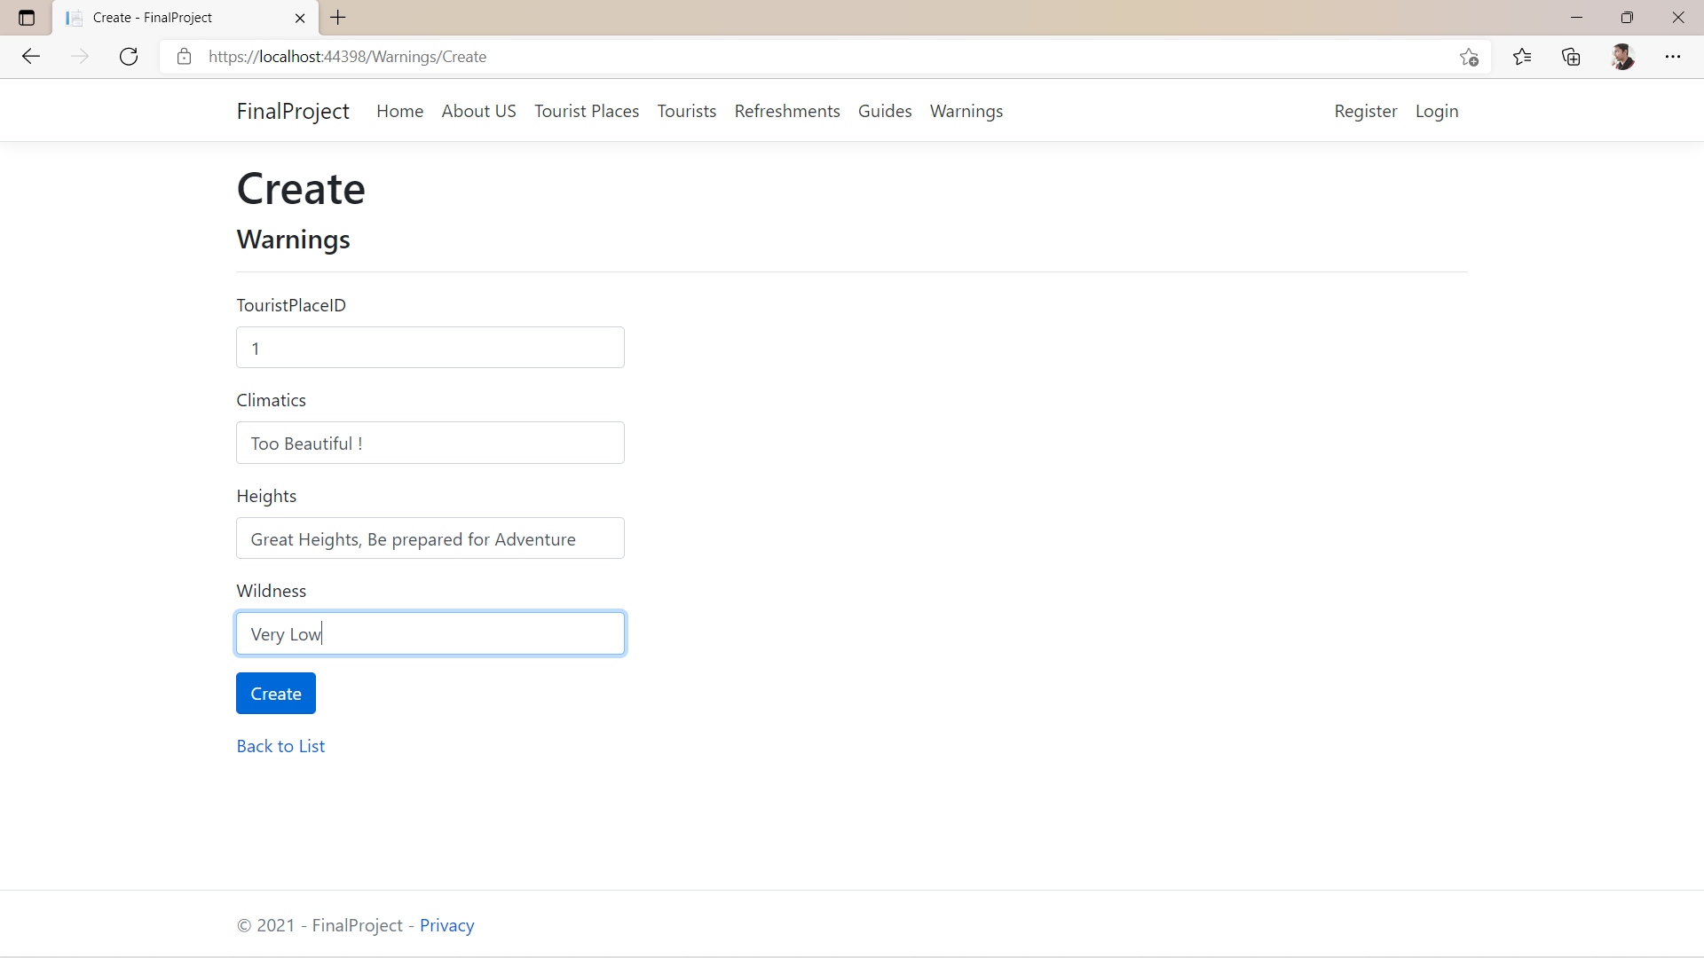The image size is (1704, 958).
Task: Go to the Guides section
Action: [885, 111]
